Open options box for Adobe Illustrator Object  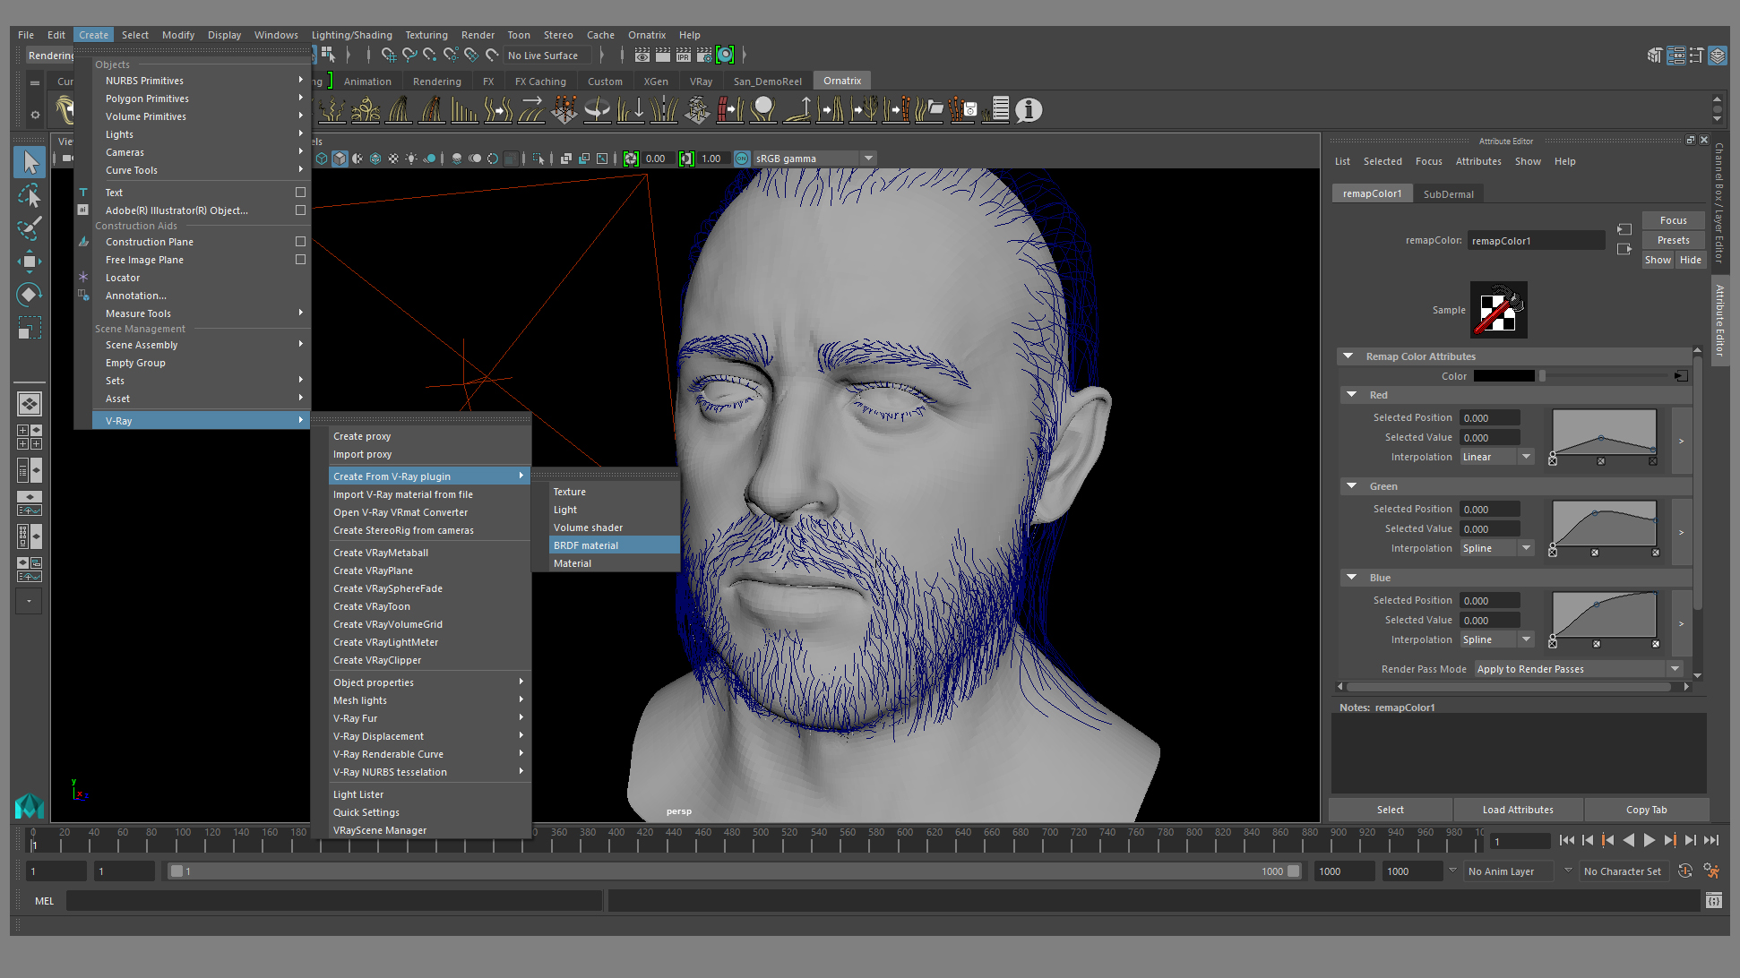click(300, 210)
